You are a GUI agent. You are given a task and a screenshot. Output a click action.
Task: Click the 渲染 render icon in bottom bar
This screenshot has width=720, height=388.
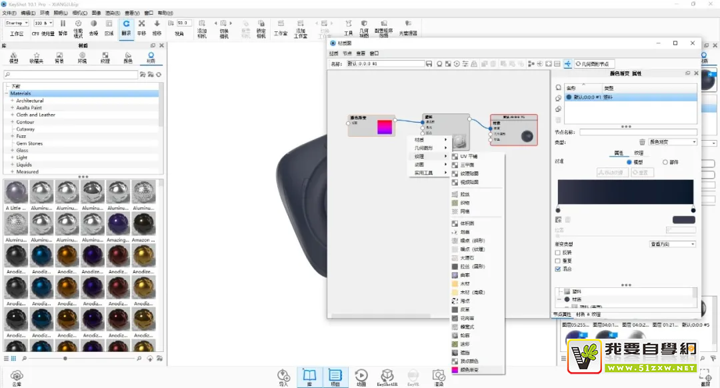(438, 377)
